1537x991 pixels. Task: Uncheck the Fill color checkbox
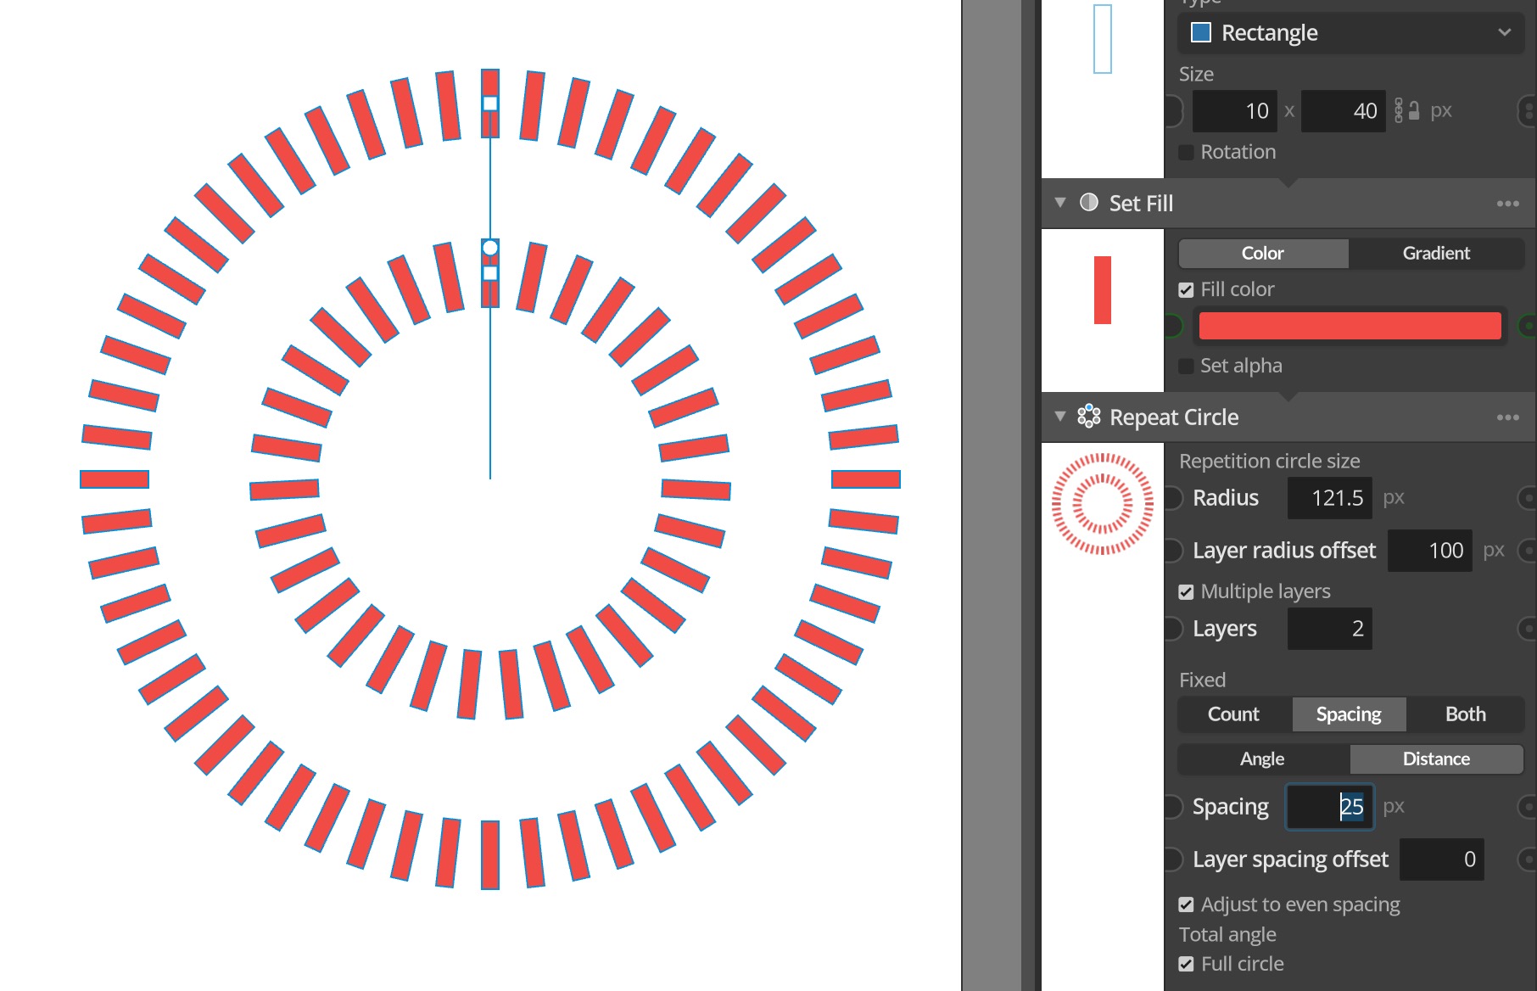[x=1186, y=290]
